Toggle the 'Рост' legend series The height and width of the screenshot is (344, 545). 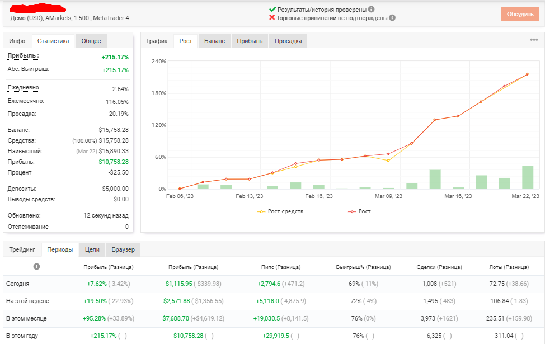point(359,211)
